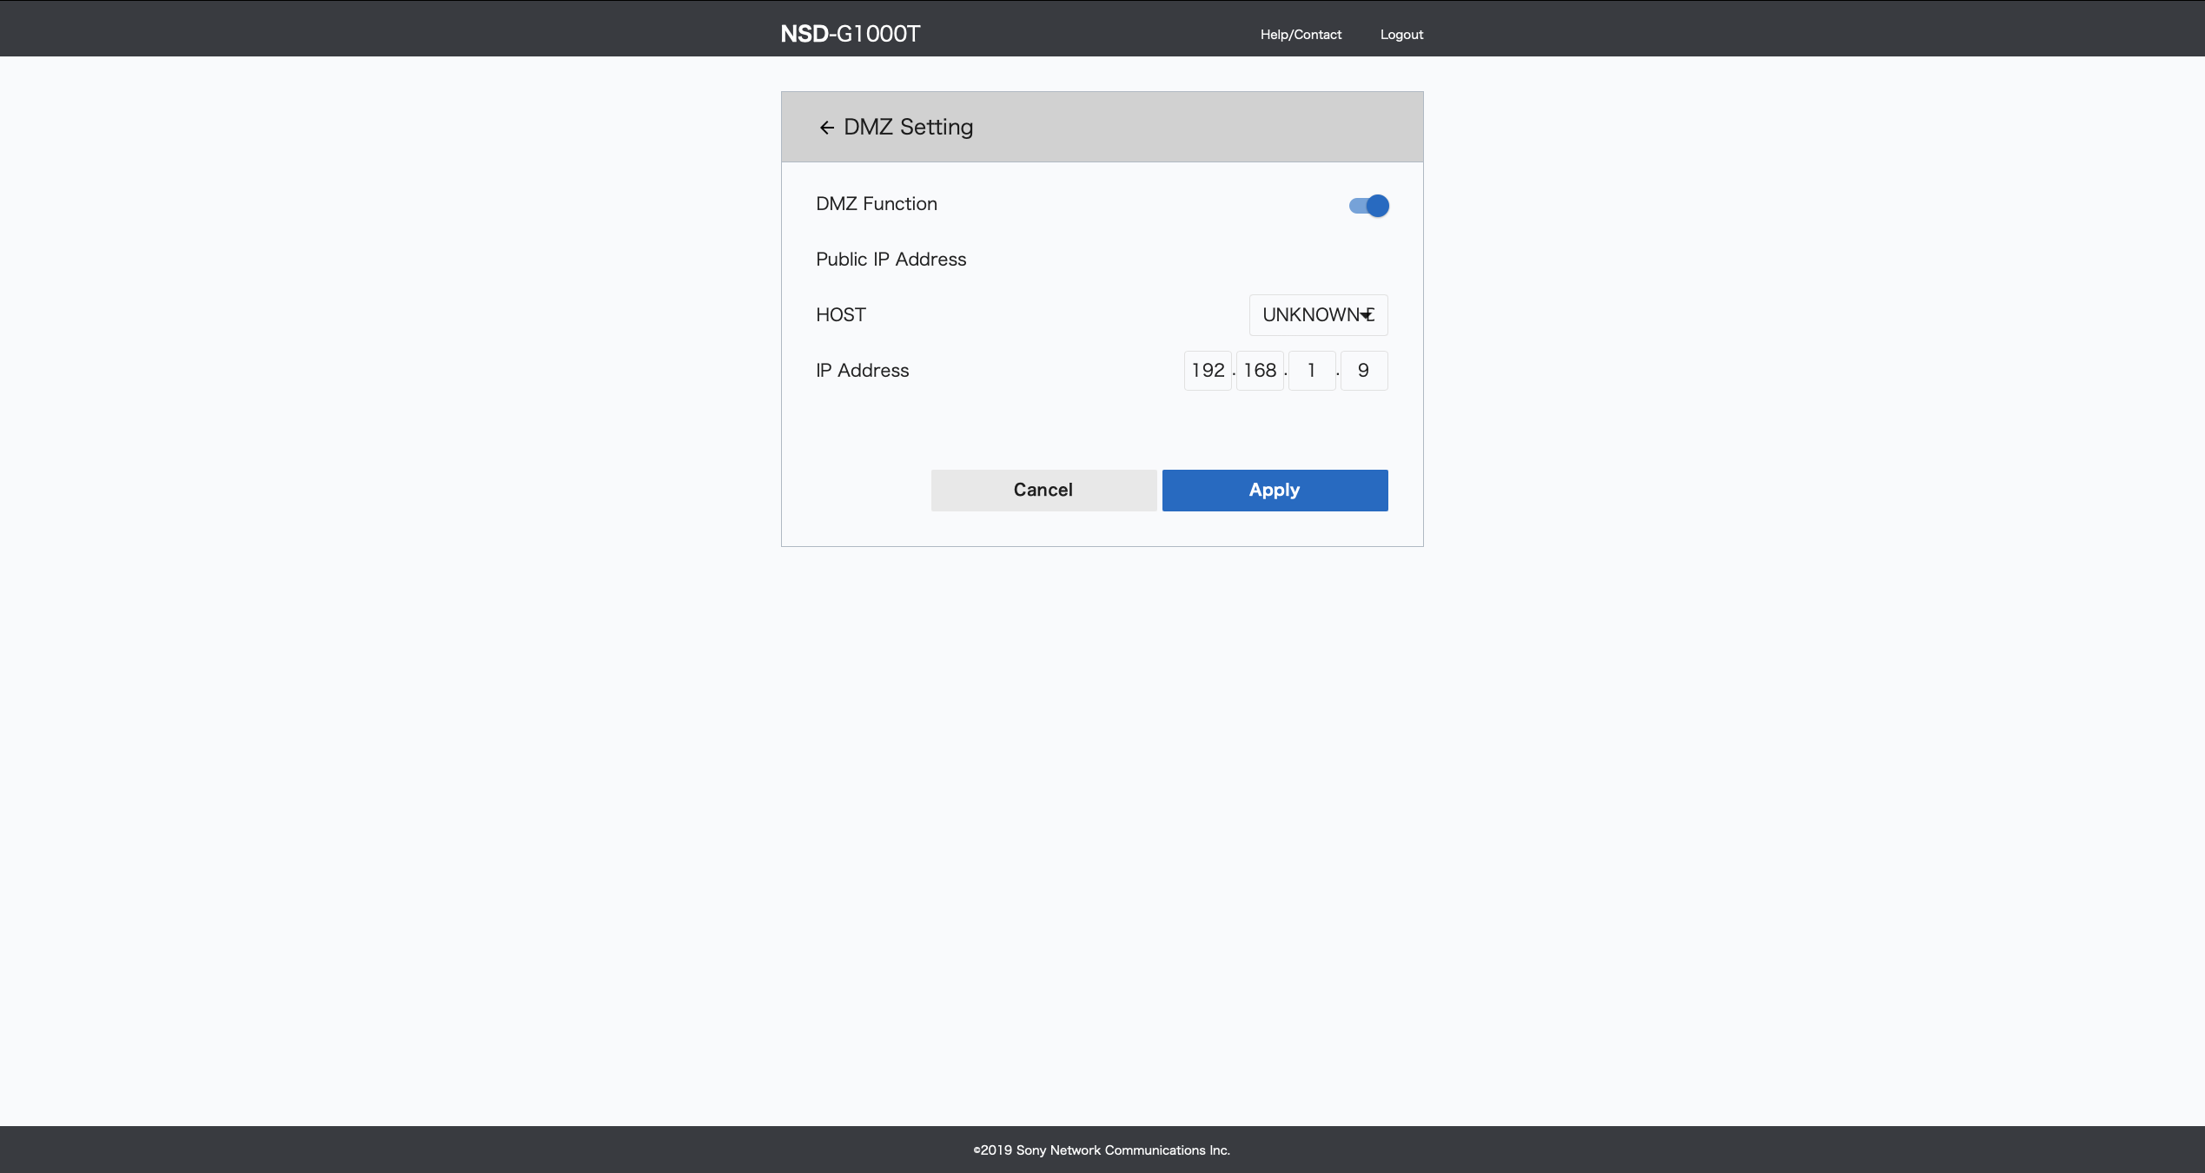Disable the DMZ Function toggle
Image resolution: width=2205 pixels, height=1173 pixels.
pos(1367,205)
